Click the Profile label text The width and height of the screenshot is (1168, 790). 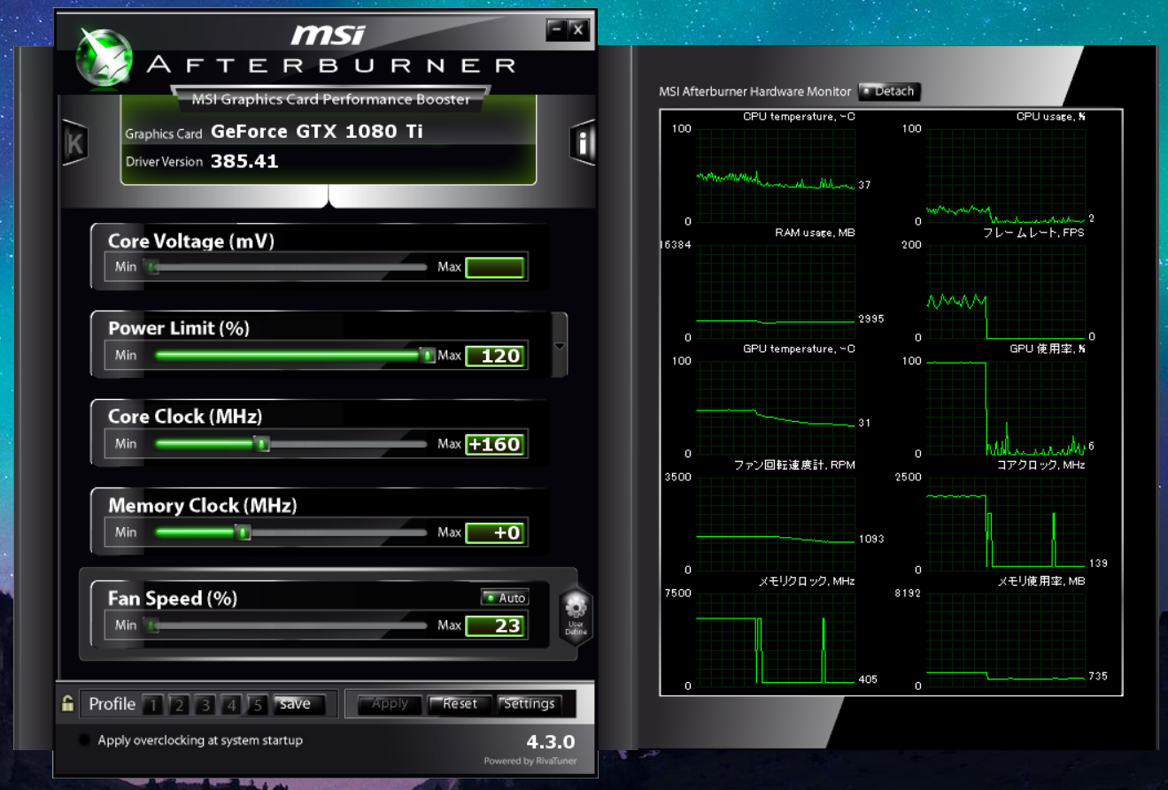click(x=112, y=704)
